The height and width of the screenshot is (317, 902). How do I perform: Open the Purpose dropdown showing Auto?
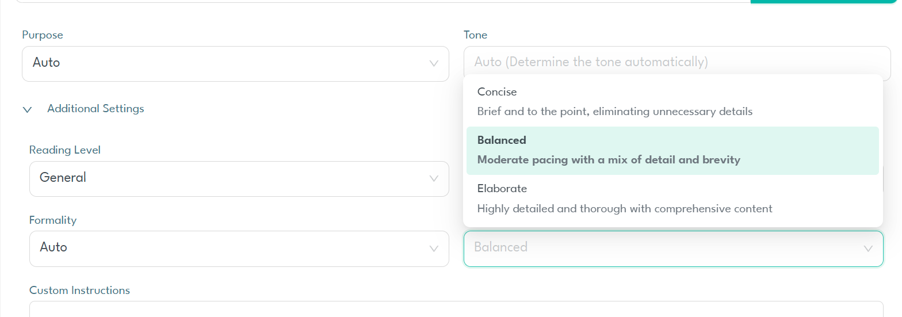point(230,63)
